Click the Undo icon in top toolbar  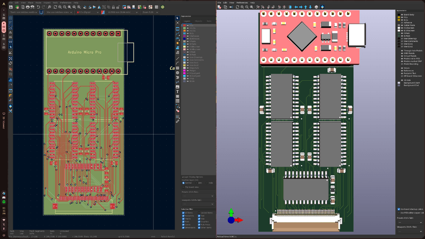(38, 7)
